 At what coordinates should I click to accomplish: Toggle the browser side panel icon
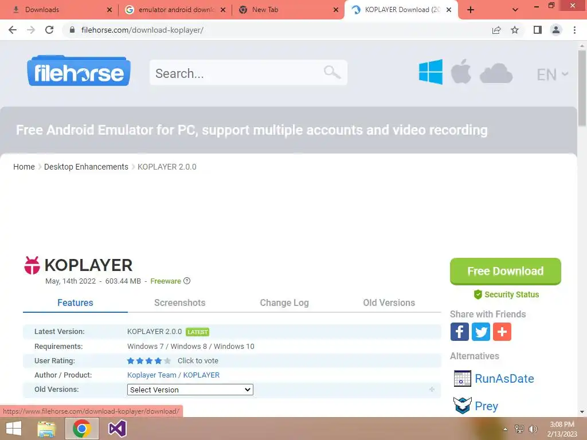(538, 30)
